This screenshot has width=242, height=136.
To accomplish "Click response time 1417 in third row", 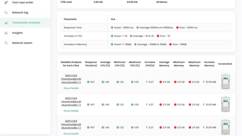I will point(92,127).
